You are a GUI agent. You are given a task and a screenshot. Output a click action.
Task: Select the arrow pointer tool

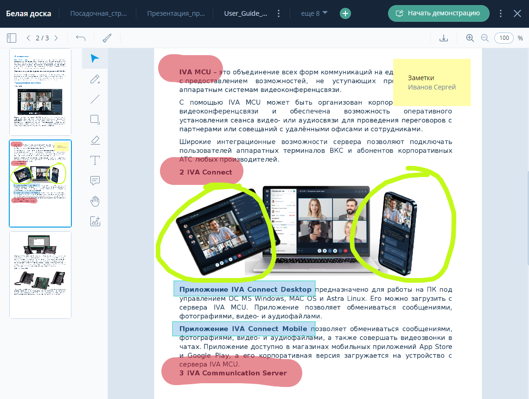tap(95, 58)
